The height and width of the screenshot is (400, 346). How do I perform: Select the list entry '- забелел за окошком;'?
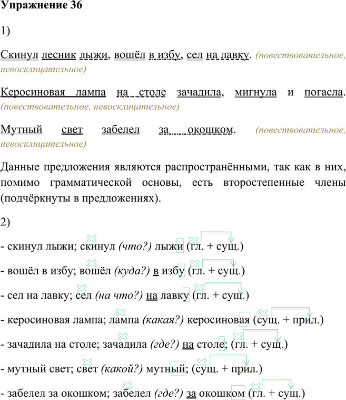[x=55, y=393]
